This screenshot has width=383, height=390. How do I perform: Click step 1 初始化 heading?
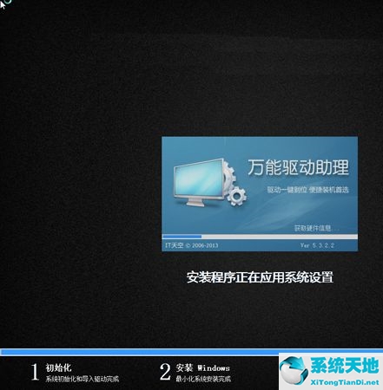pos(58,367)
